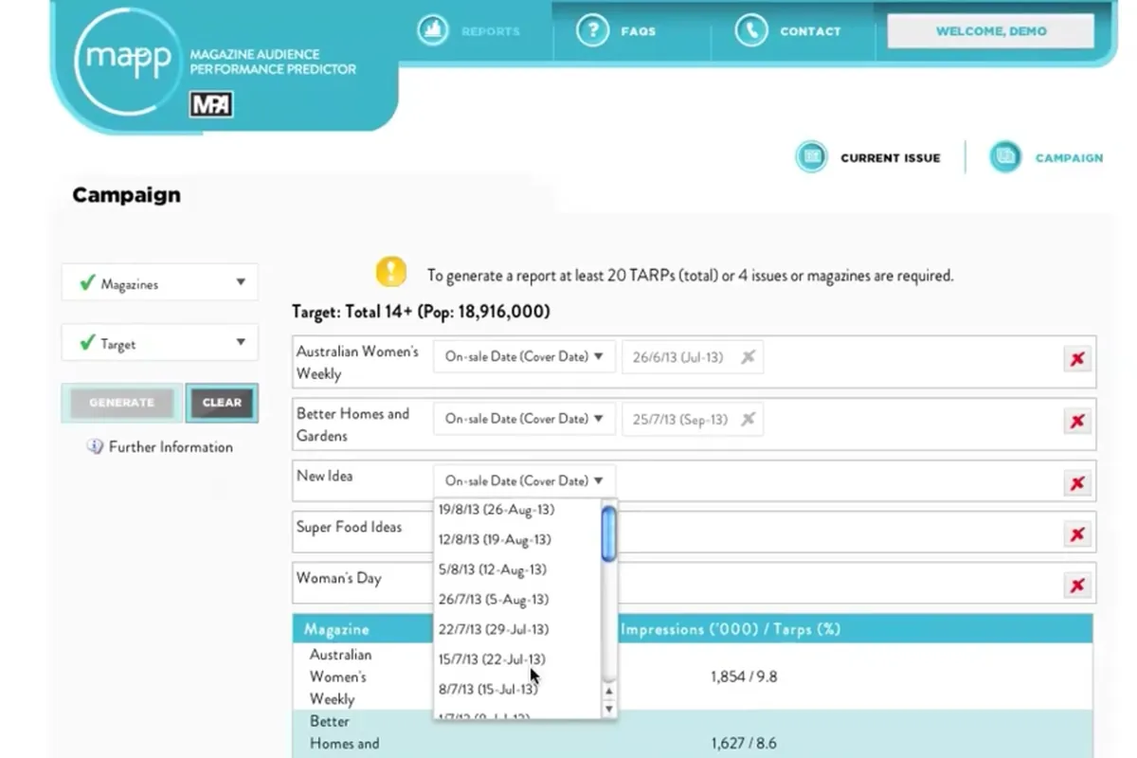Screen dimensions: 1137x758
Task: Click the CLEAR button
Action: (222, 403)
